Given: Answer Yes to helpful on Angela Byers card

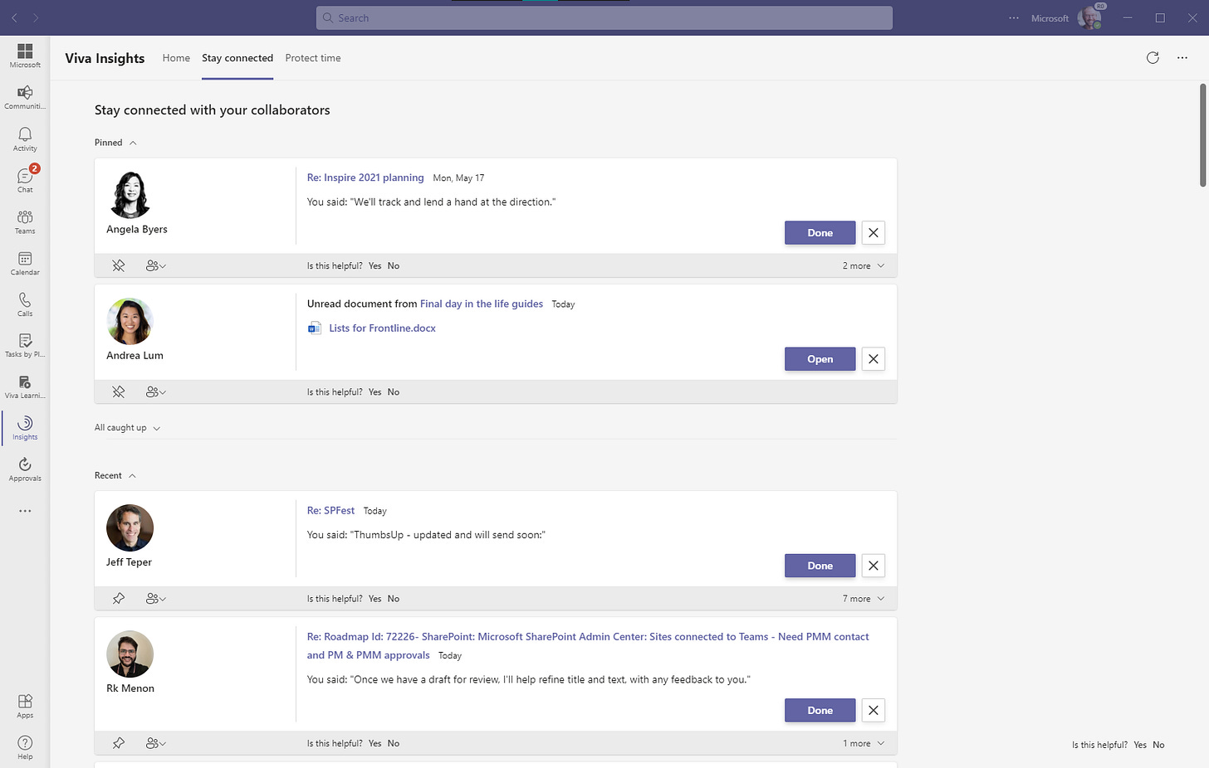Looking at the screenshot, I should coord(374,265).
